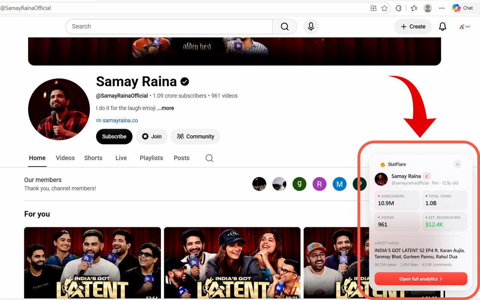Close the StatFlare popup
Screen dimensions: 480x300
457,164
